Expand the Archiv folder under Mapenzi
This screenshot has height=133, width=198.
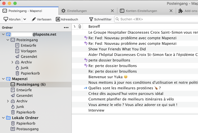point(8,101)
